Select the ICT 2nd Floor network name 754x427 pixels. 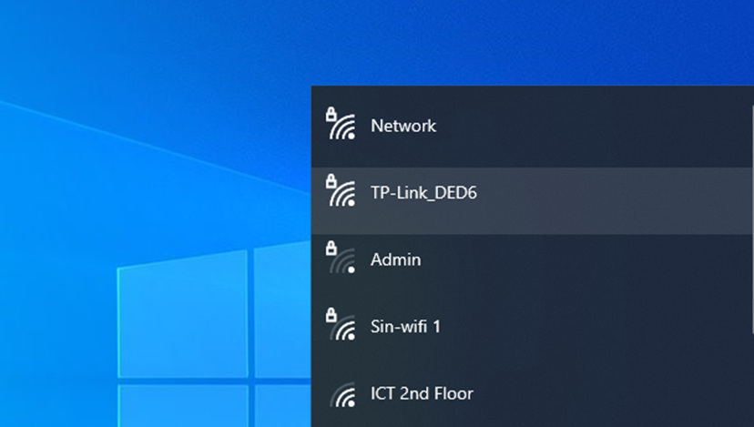click(x=422, y=394)
